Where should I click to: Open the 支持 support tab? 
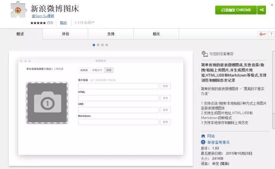[x=111, y=34]
